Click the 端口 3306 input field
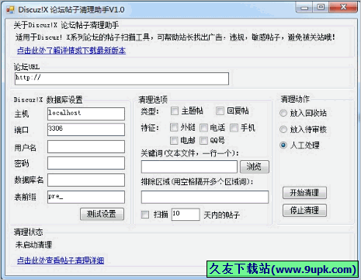Viewport: 361px width, 280px height. click(86, 130)
